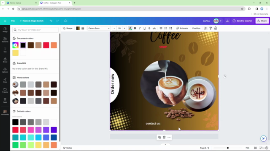Open the grid view of pages

click(255, 148)
